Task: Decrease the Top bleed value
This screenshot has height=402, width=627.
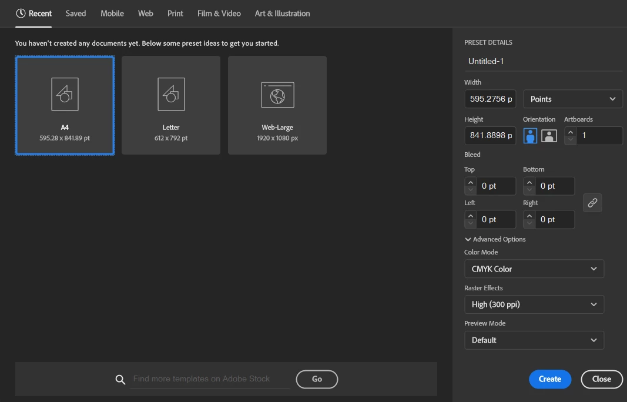Action: click(471, 190)
